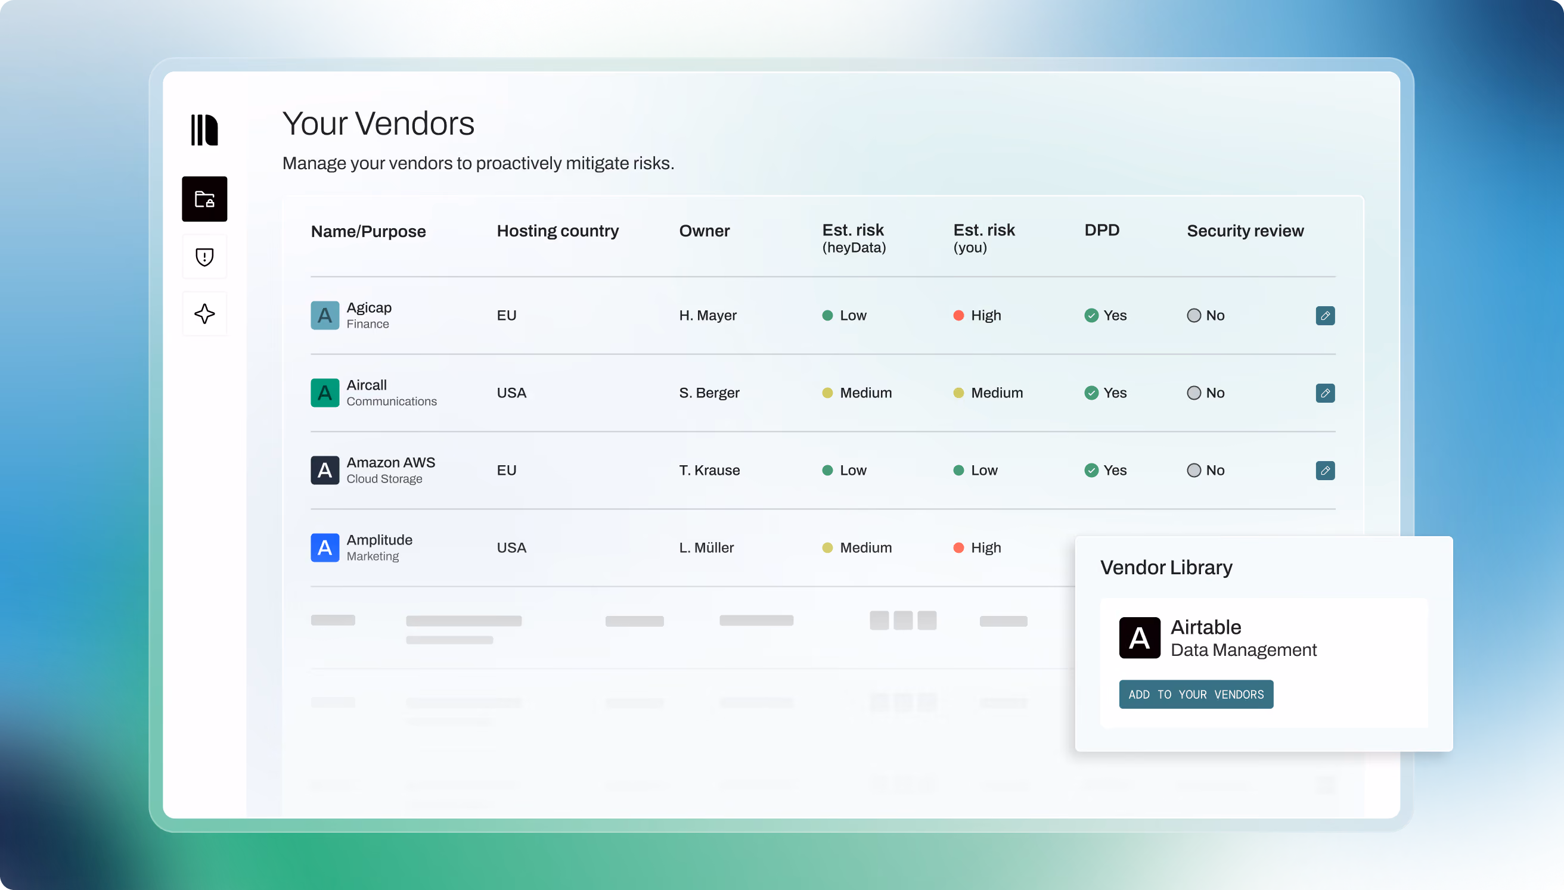Sort by Security review column header
The height and width of the screenshot is (890, 1564).
pos(1245,231)
